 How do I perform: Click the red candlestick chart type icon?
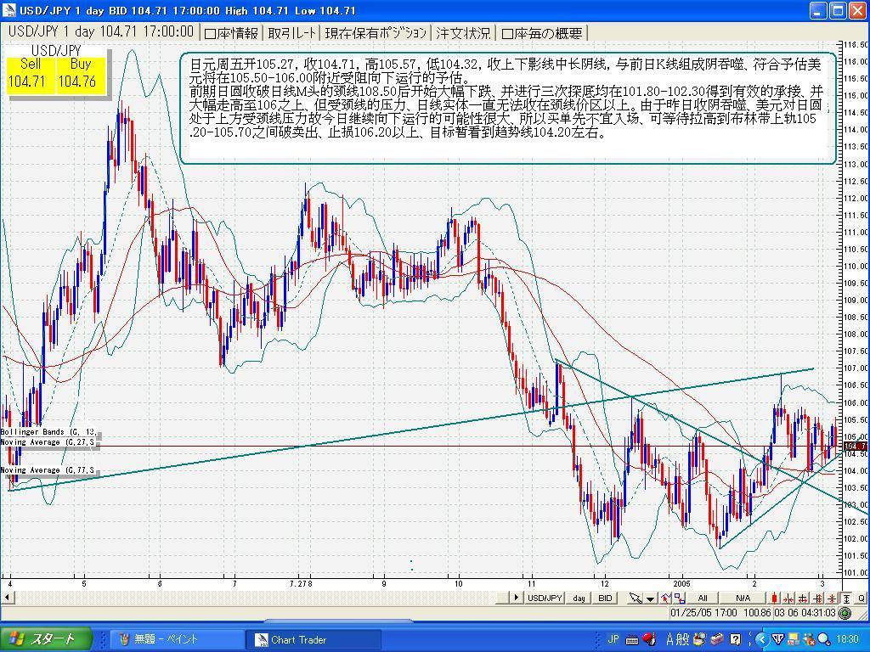tap(776, 598)
